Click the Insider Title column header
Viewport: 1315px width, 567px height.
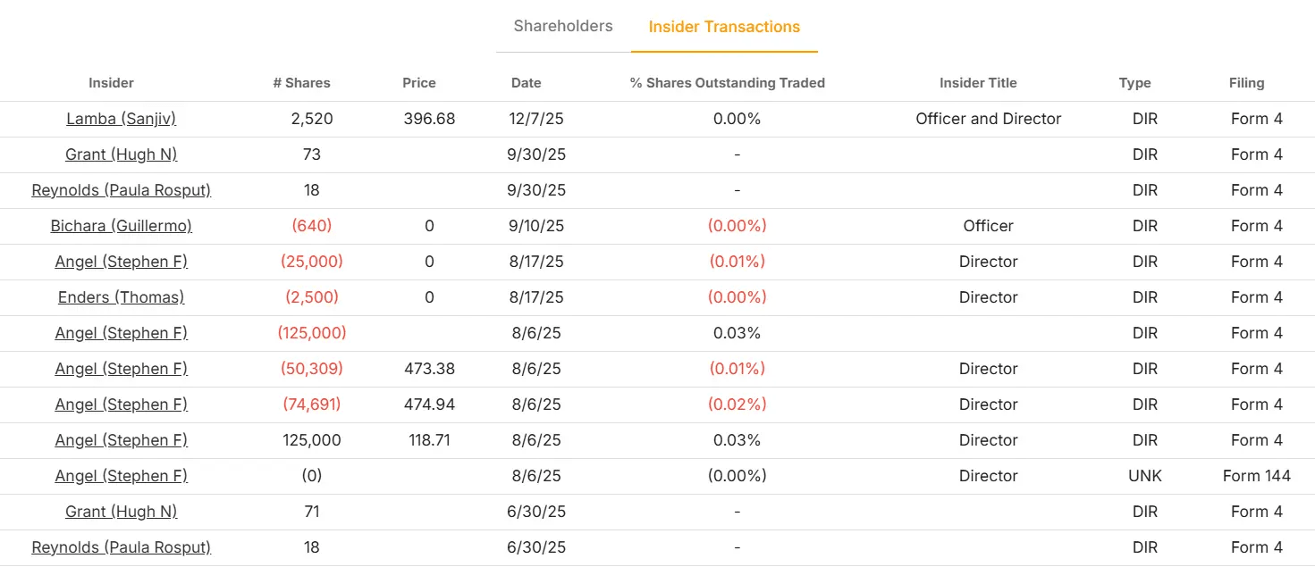pyautogui.click(x=978, y=83)
